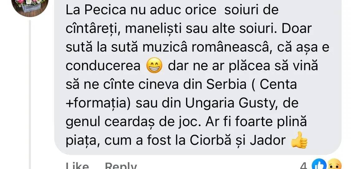Viewport: 364px width, 169px height.
Task: Click the word "maneliști" in the comment
Action: pos(158,29)
